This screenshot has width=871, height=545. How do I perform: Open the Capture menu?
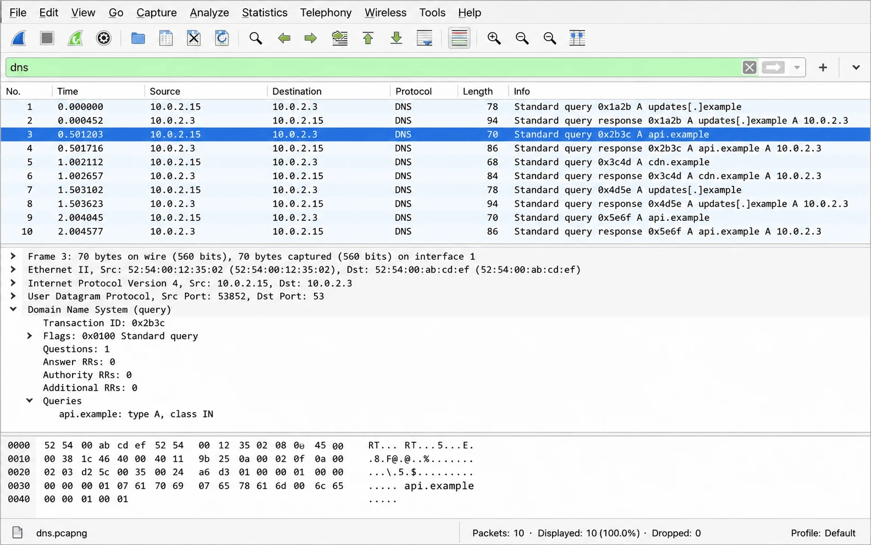point(157,13)
